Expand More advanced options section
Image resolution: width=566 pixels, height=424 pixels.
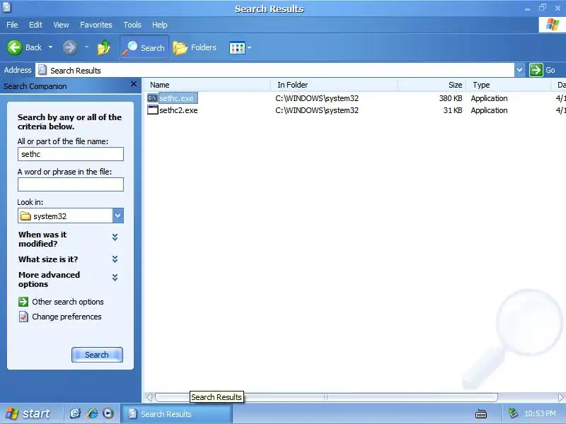pyautogui.click(x=115, y=277)
